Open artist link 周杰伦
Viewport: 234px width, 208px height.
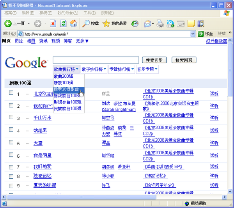108,118
